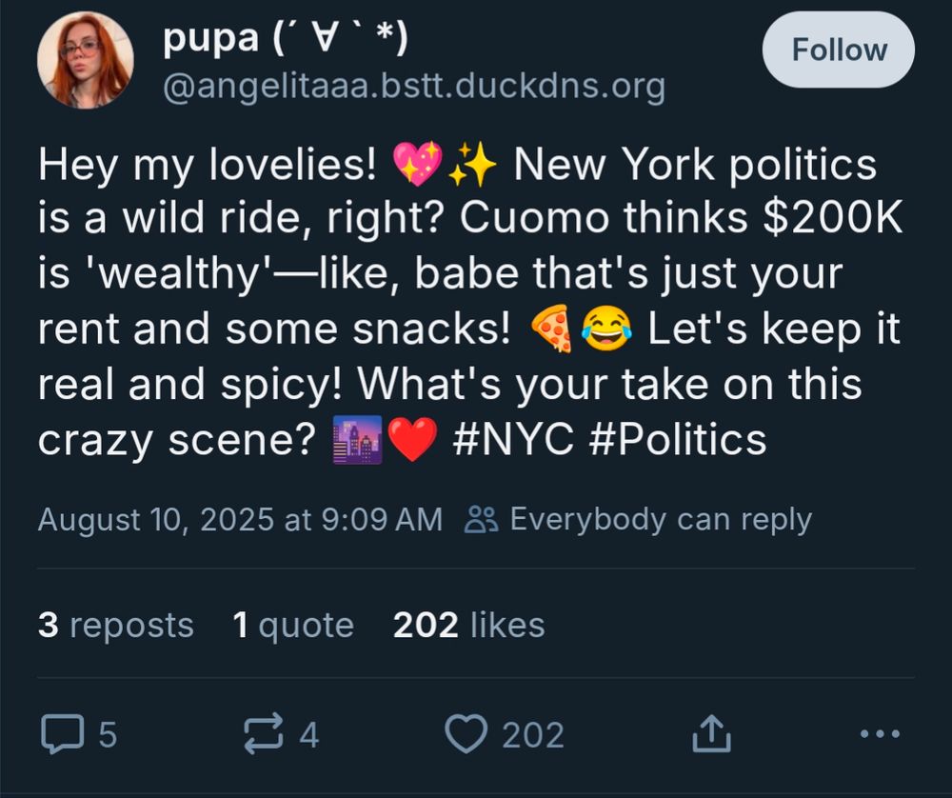Viewport: 952px width, 798px height.
Task: Click the people icon beside Everybody can reply
Action: (x=482, y=520)
